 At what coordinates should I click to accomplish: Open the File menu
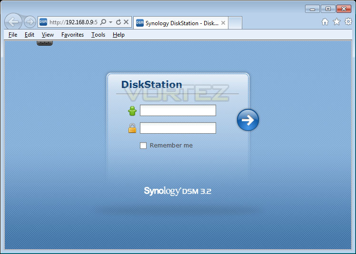tap(13, 35)
